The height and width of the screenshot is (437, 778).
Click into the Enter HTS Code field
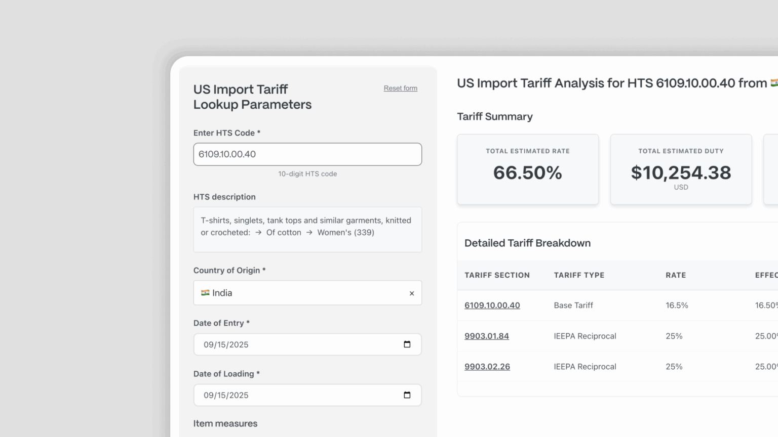pos(307,154)
